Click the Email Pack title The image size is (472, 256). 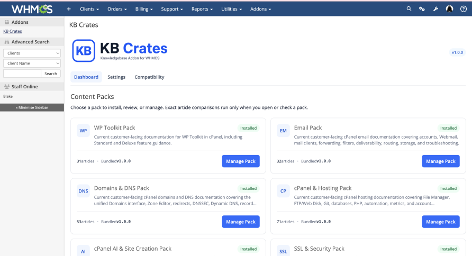308,128
